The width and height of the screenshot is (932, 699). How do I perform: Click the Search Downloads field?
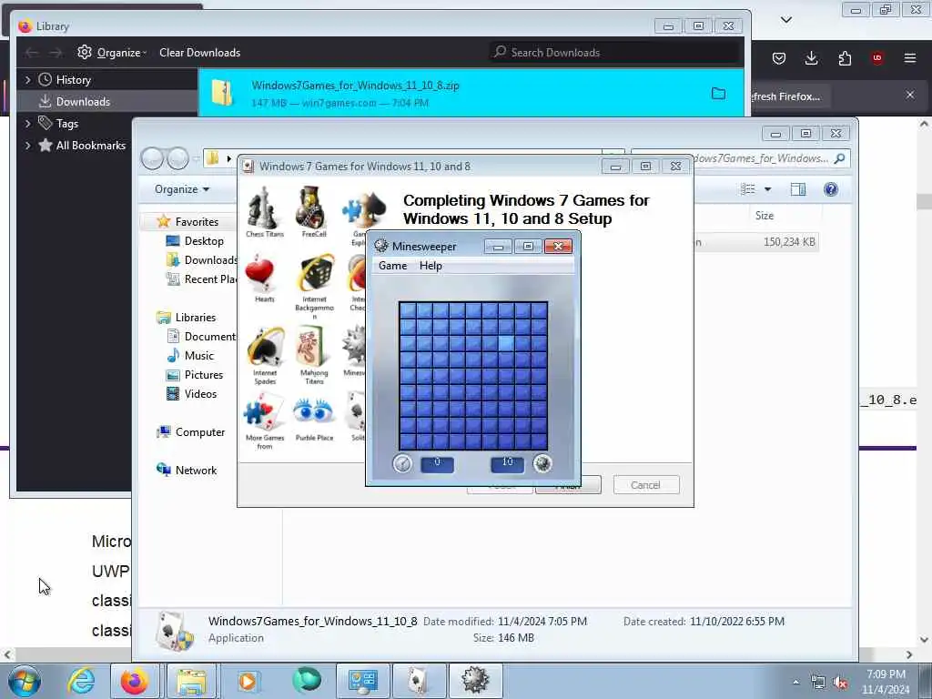[614, 52]
